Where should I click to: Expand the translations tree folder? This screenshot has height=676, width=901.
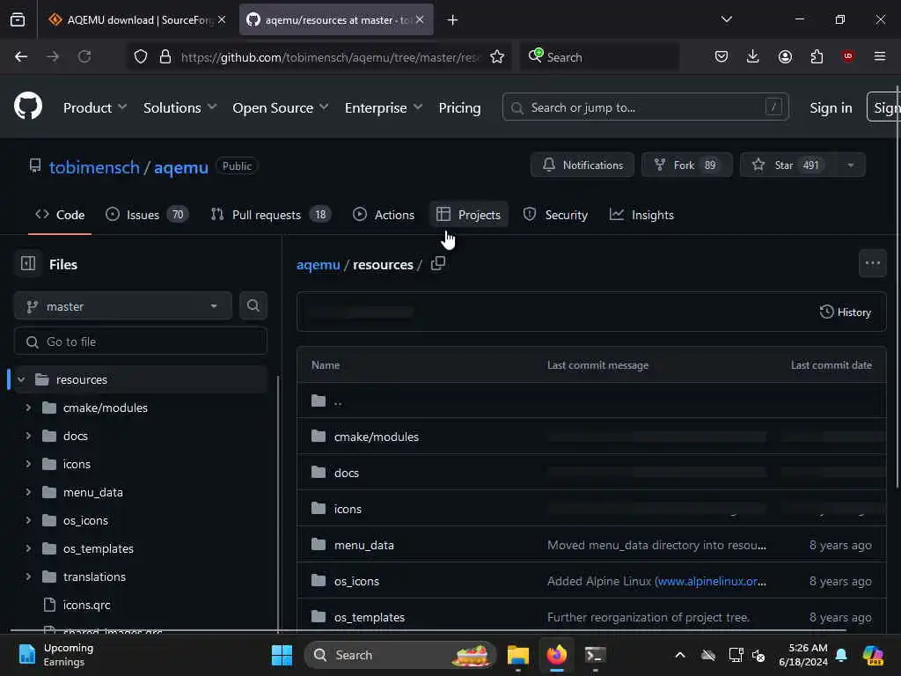27,577
